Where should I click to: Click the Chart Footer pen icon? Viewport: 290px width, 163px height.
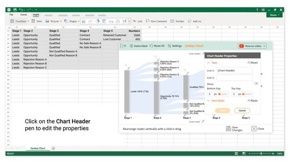point(203,121)
